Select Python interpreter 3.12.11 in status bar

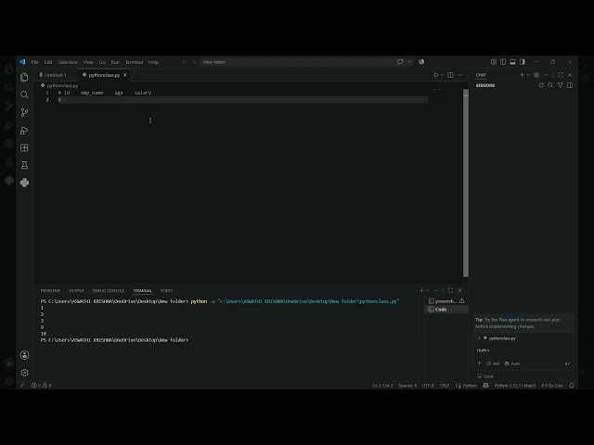[515, 386]
